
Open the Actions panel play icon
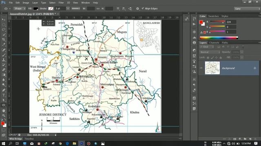coord(194,24)
